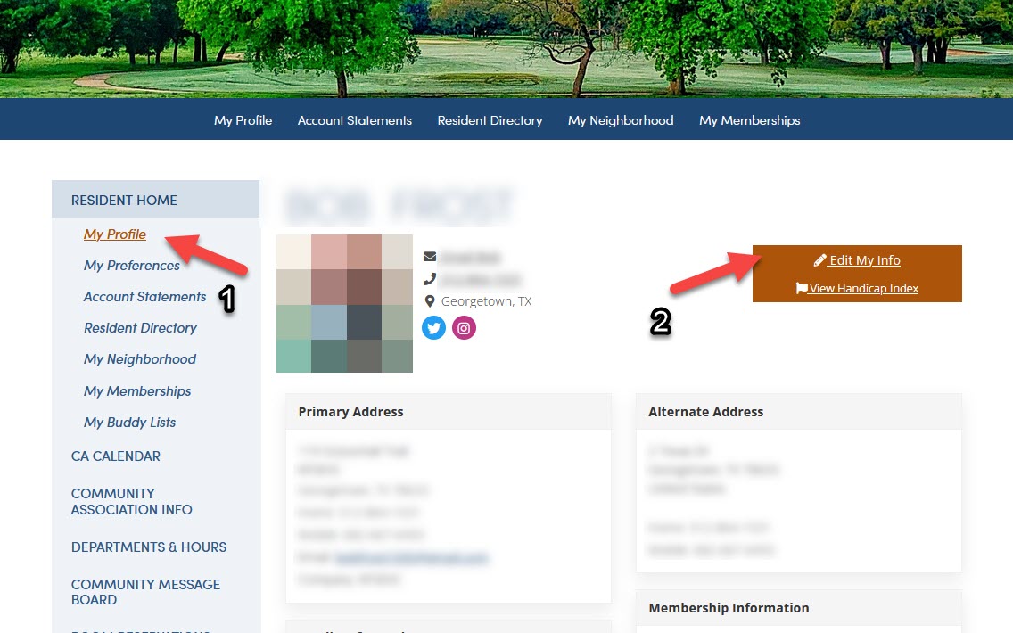Click blurred email link in Primary Address

click(412, 557)
